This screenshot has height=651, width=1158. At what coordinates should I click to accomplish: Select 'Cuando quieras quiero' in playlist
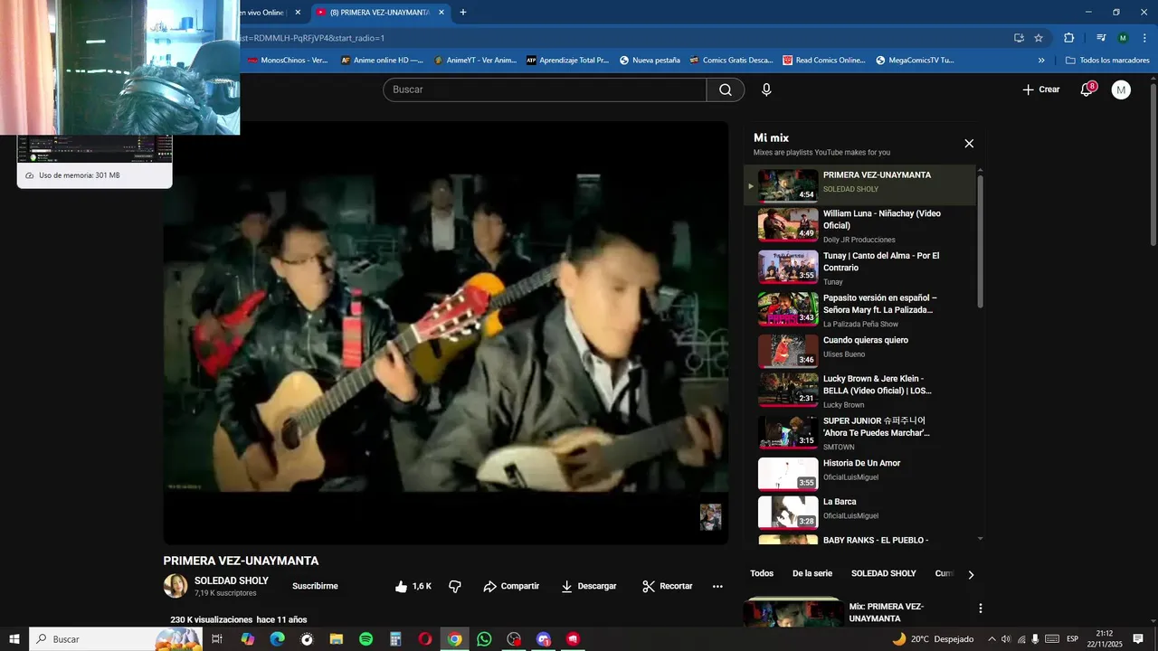(x=860, y=351)
